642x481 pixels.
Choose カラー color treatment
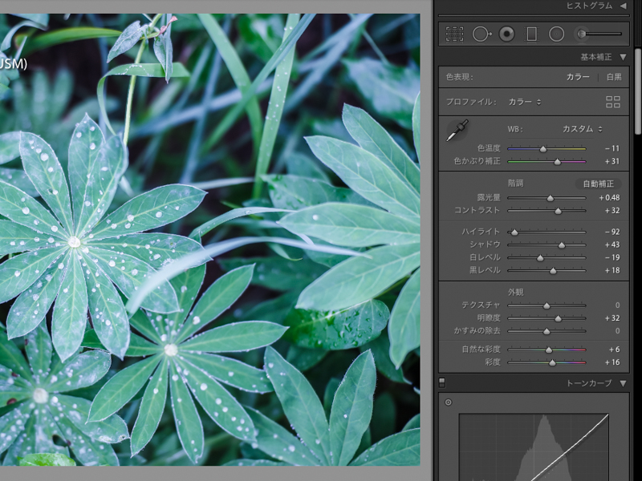(578, 77)
